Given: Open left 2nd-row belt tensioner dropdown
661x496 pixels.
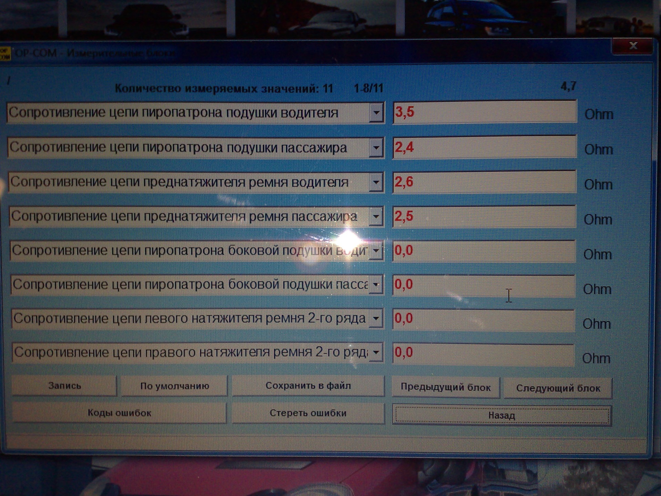Looking at the screenshot, I should point(376,318).
